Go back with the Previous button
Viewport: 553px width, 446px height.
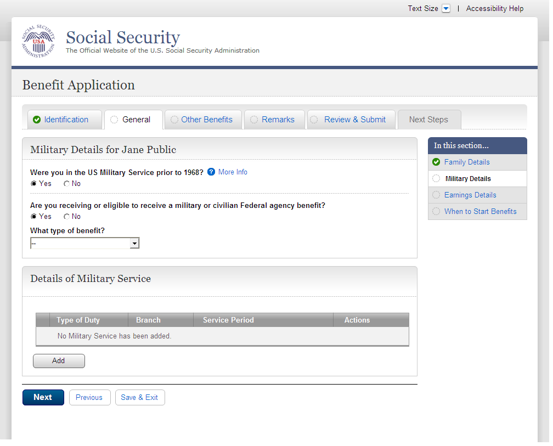point(89,398)
